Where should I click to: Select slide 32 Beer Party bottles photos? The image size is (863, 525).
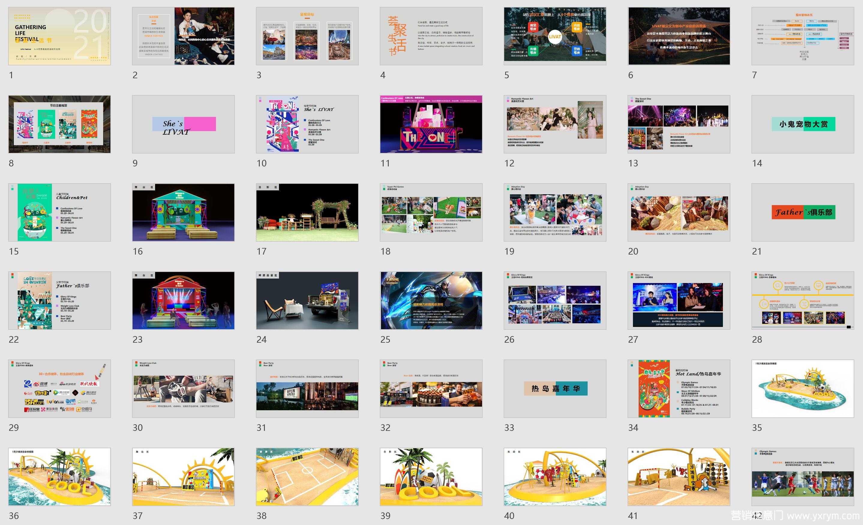pos(431,389)
